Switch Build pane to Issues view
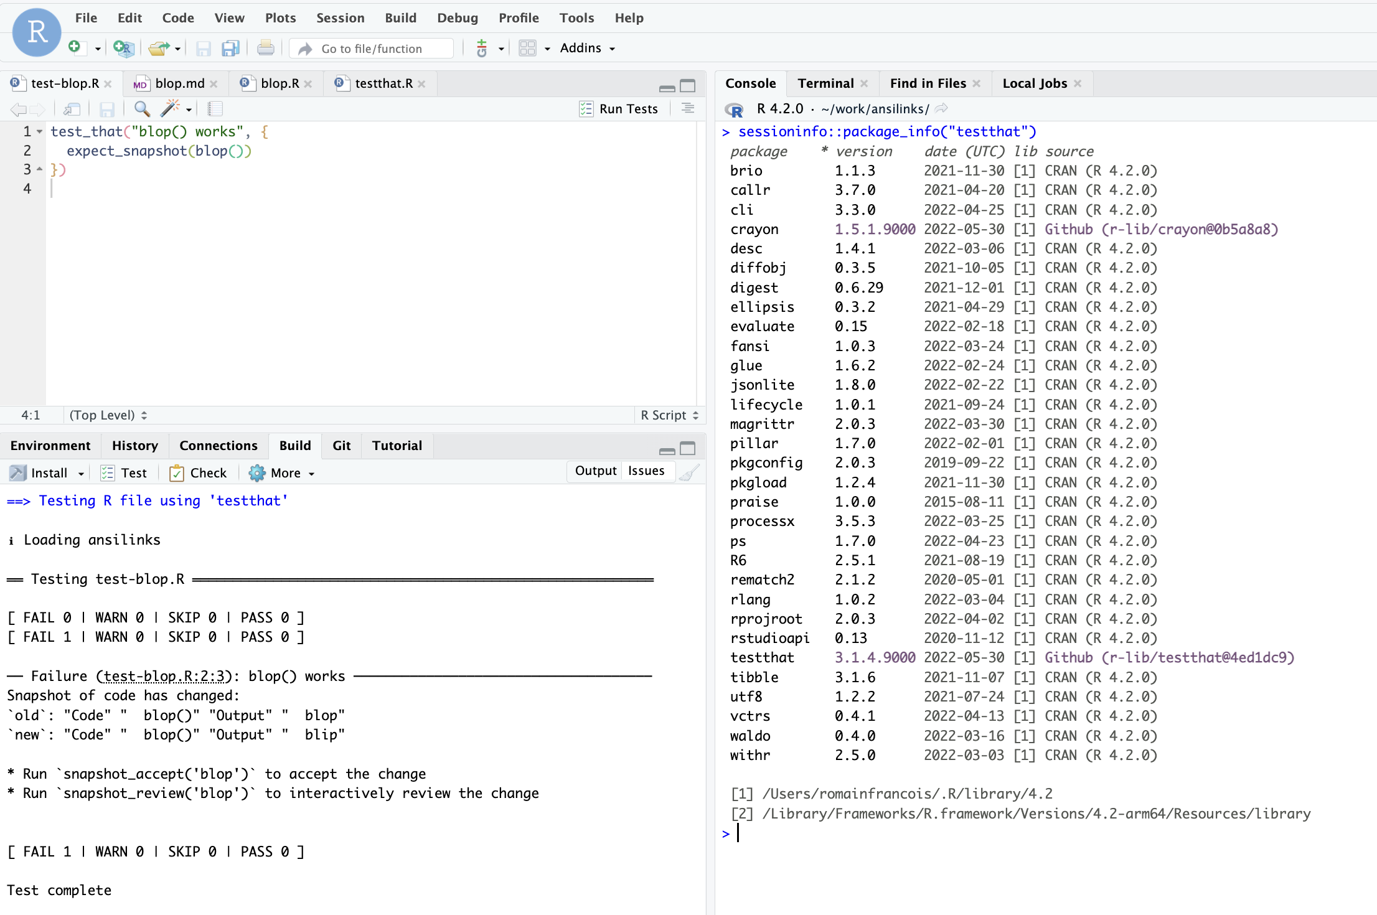1377x915 pixels. pos(647,471)
